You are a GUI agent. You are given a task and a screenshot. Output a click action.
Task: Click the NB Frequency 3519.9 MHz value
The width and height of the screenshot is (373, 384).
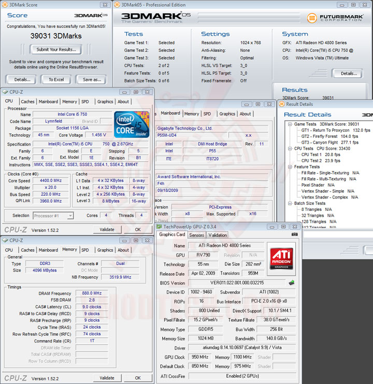120,277
